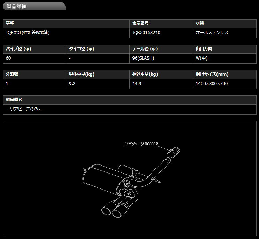Select the 96(SLASH) tail diameter value
Image resolution: width=259 pixels, height=239 pixels.
(x=143, y=58)
